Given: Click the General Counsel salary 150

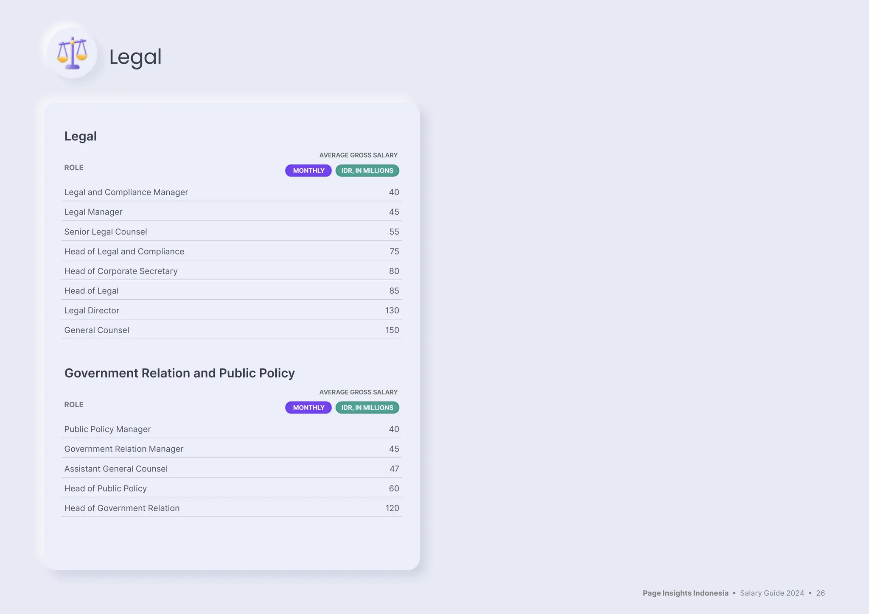Looking at the screenshot, I should pos(392,330).
